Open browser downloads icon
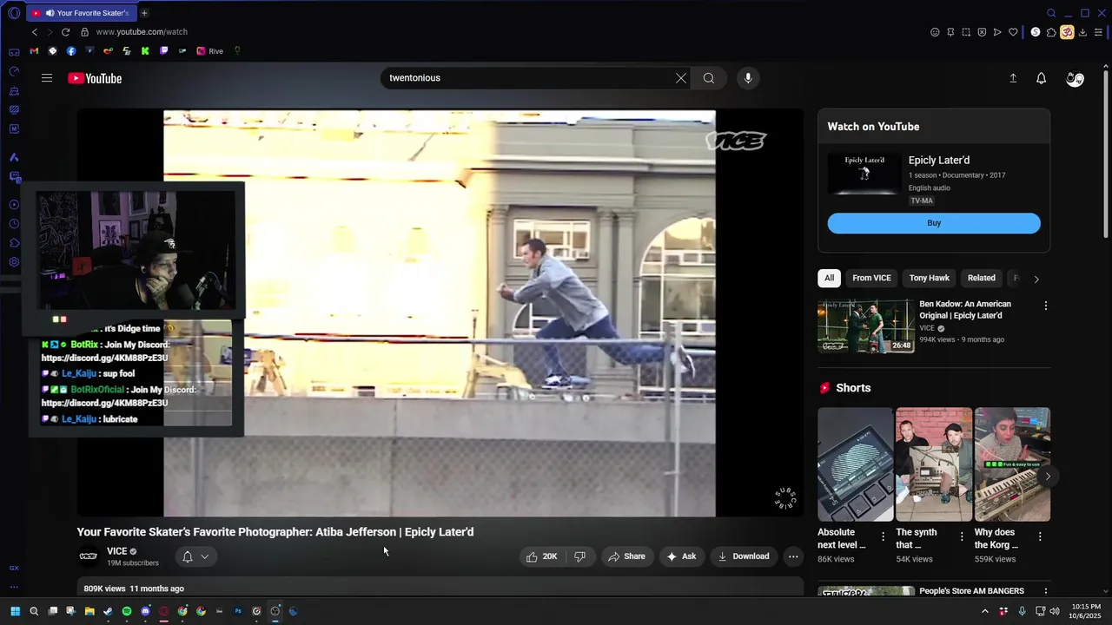The width and height of the screenshot is (1112, 625). (1082, 32)
